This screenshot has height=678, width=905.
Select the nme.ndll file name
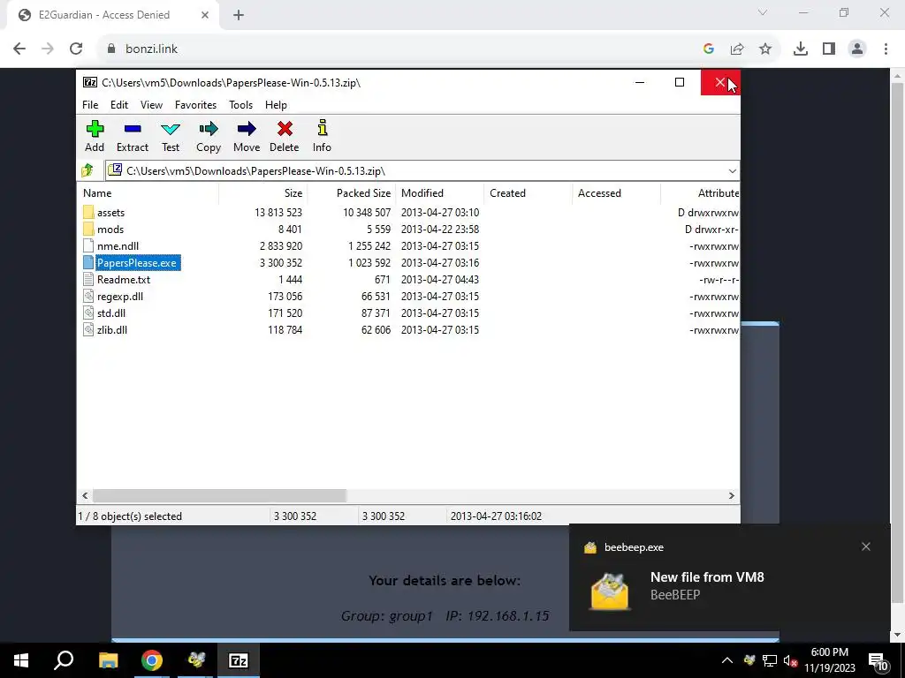pos(118,246)
